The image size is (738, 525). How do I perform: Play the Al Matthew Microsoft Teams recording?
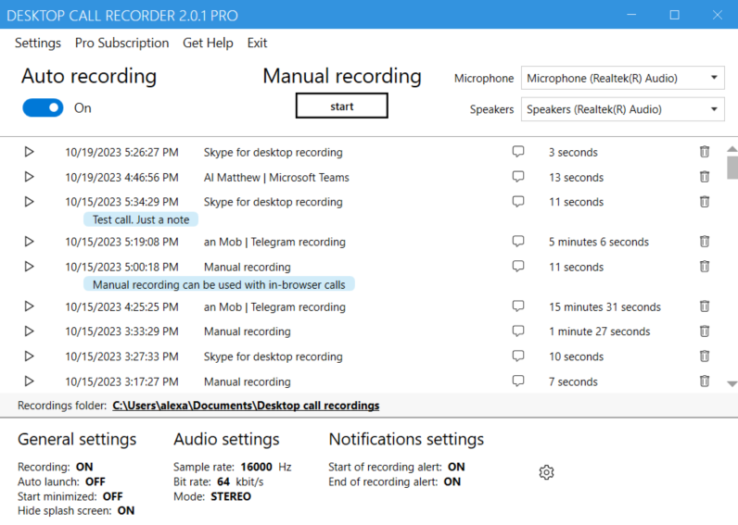pos(29,177)
